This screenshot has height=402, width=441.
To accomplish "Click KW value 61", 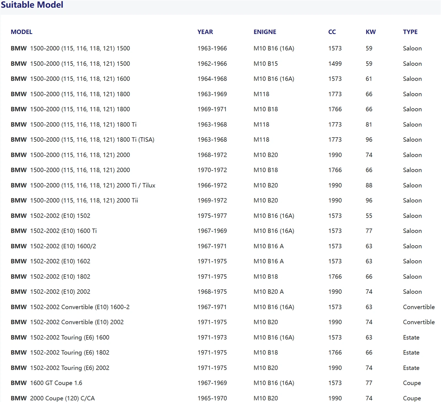I will (x=369, y=79).
